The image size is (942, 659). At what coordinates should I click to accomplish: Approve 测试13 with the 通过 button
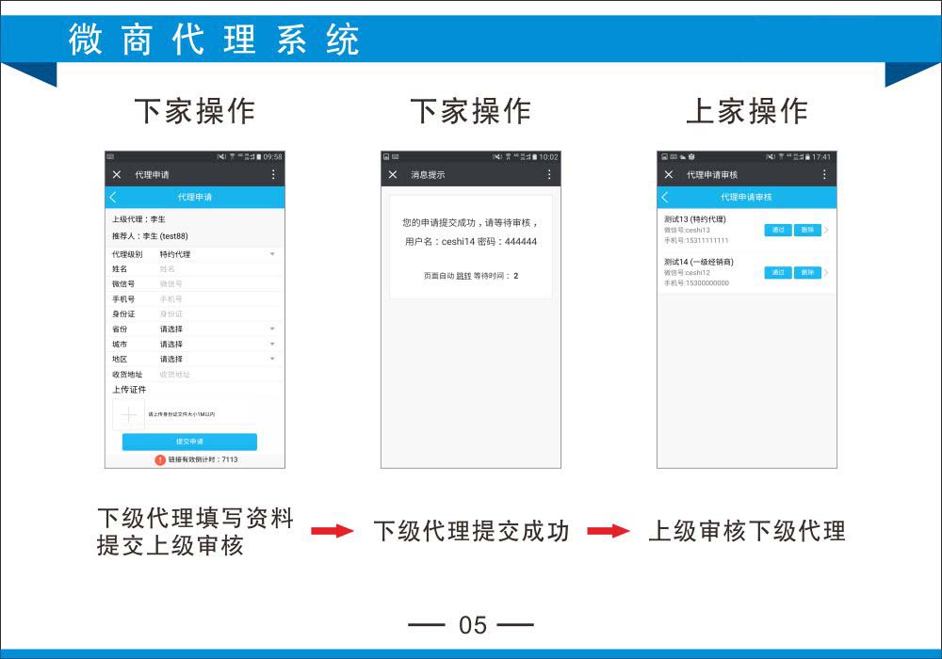[x=777, y=230]
